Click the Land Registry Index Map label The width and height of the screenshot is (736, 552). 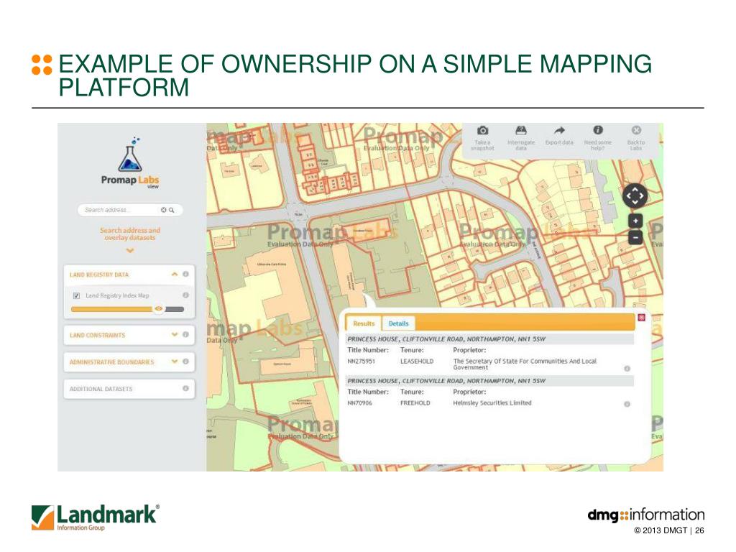click(117, 295)
